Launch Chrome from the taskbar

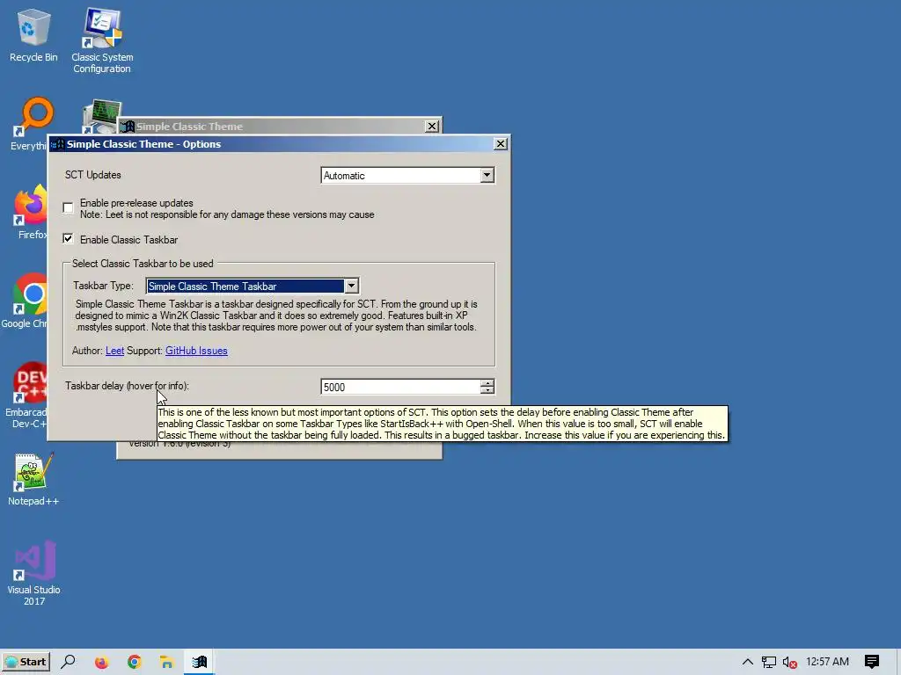click(134, 662)
